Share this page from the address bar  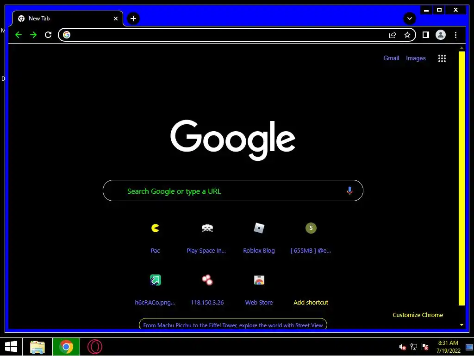point(393,35)
